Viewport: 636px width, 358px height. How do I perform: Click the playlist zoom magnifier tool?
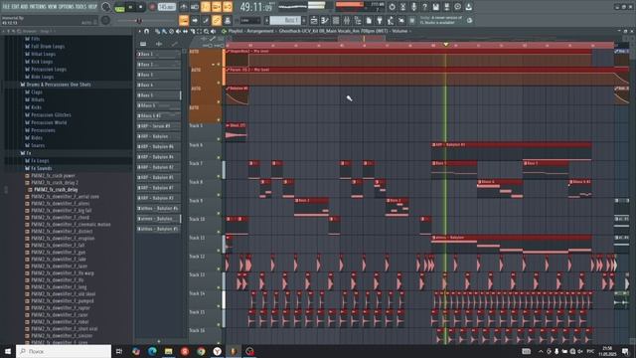tap(206, 31)
